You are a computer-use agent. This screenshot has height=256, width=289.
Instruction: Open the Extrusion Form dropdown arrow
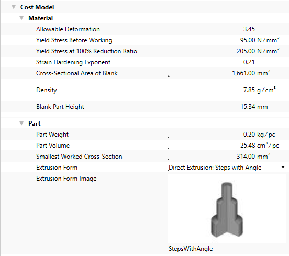[x=283, y=167]
